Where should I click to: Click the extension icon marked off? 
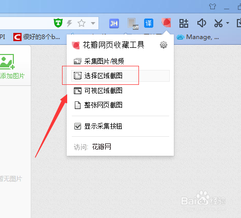pos(133,24)
